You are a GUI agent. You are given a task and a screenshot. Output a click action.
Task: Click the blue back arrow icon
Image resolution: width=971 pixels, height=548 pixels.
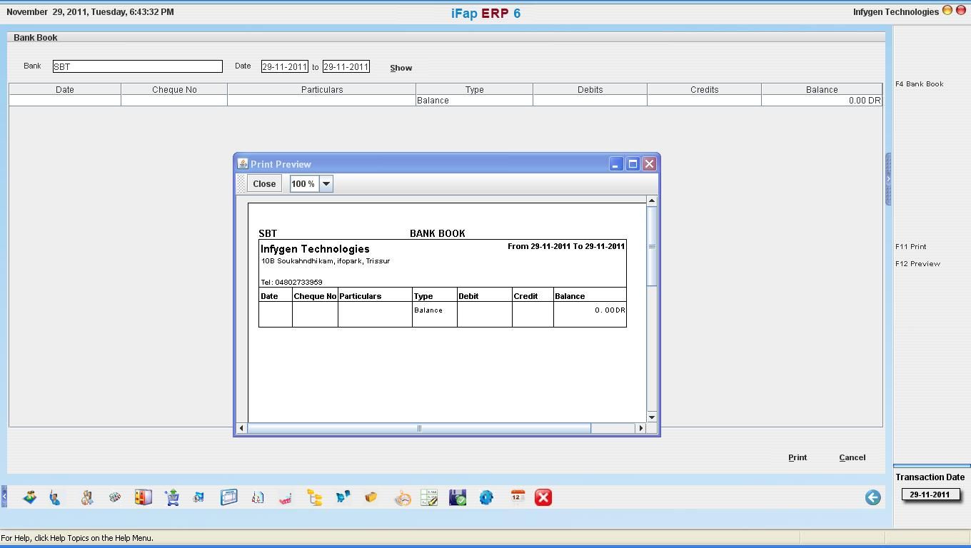[x=872, y=497]
